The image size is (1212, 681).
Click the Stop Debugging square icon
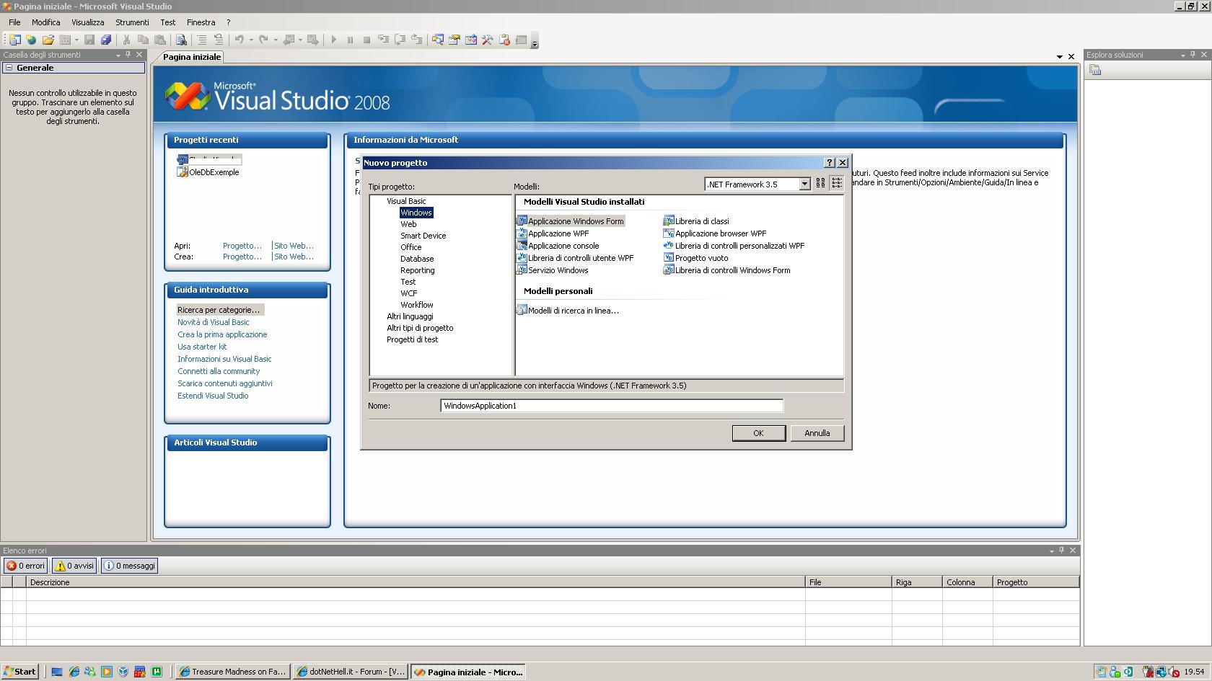[x=366, y=40]
